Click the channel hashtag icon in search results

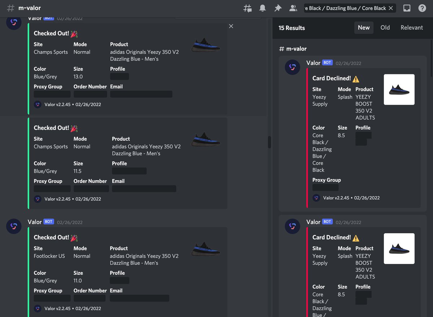coord(281,49)
